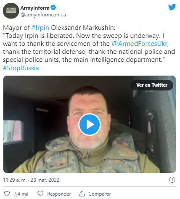This screenshot has width=180, height=199.
Task: Click the blue verified badge
Action: (x=53, y=8)
